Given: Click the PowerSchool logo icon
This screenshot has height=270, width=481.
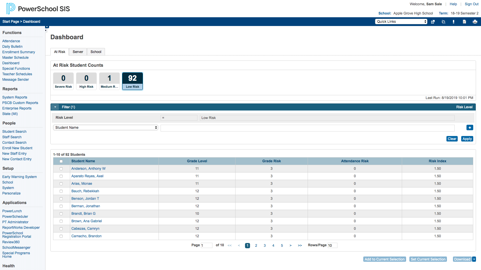Looking at the screenshot, I should [11, 8].
